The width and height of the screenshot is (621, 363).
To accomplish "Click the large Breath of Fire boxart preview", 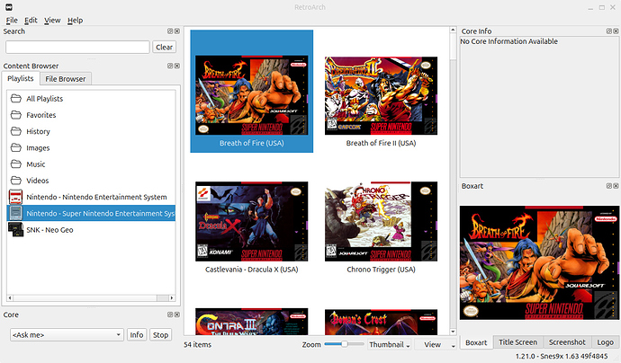I will click(x=539, y=262).
